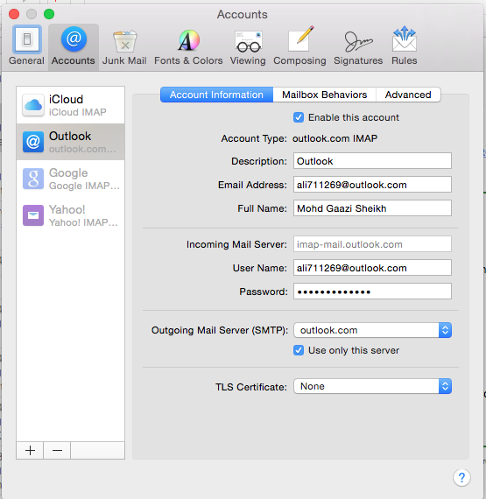The height and width of the screenshot is (499, 486).
Task: Click the Incoming Mail Server field
Action: [x=372, y=244]
